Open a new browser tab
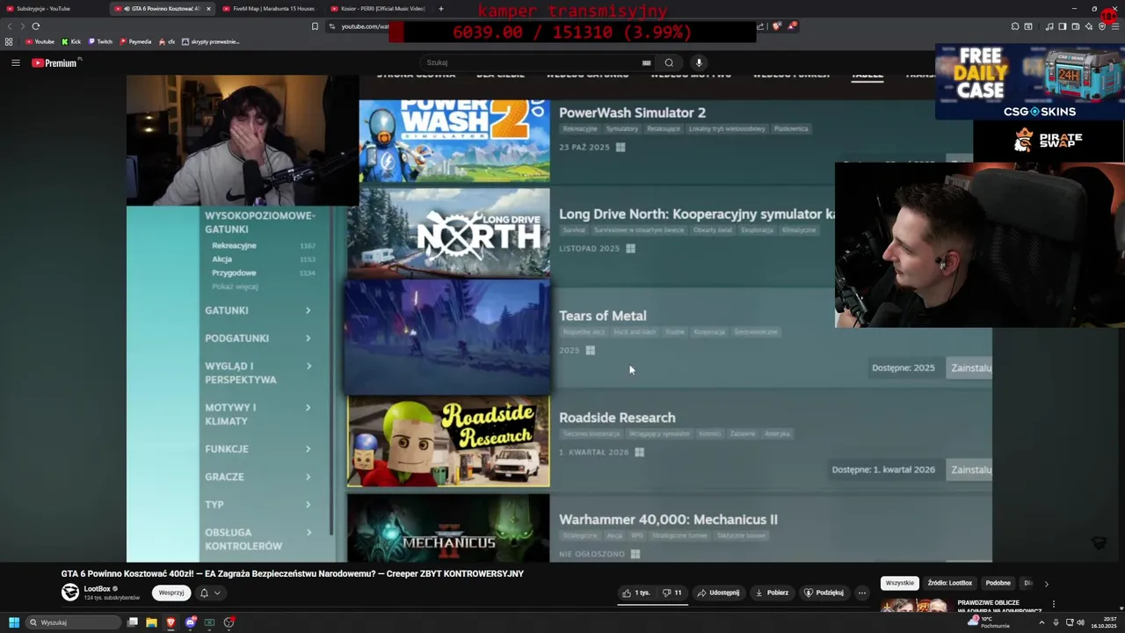Image resolution: width=1125 pixels, height=633 pixels. [x=441, y=9]
